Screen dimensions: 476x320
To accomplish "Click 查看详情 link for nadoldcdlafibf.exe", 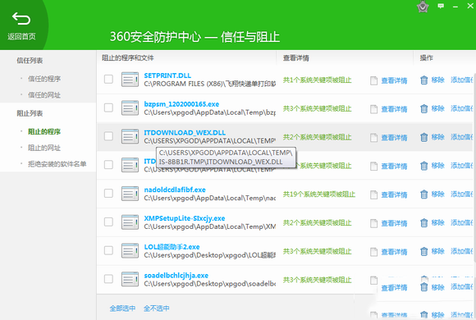I will click(x=394, y=195).
